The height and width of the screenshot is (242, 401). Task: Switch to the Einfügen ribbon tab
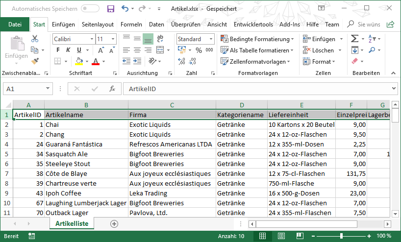[x=63, y=24]
